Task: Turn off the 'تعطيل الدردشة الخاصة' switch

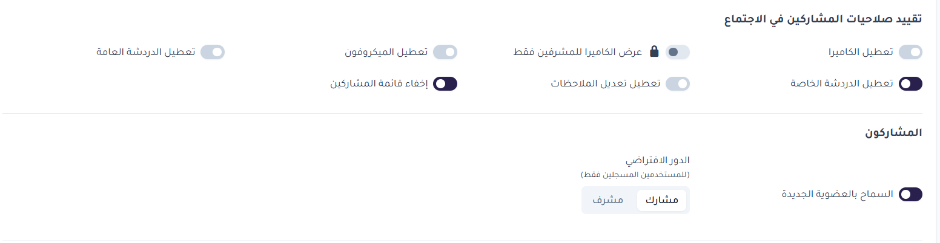Action: (x=910, y=83)
